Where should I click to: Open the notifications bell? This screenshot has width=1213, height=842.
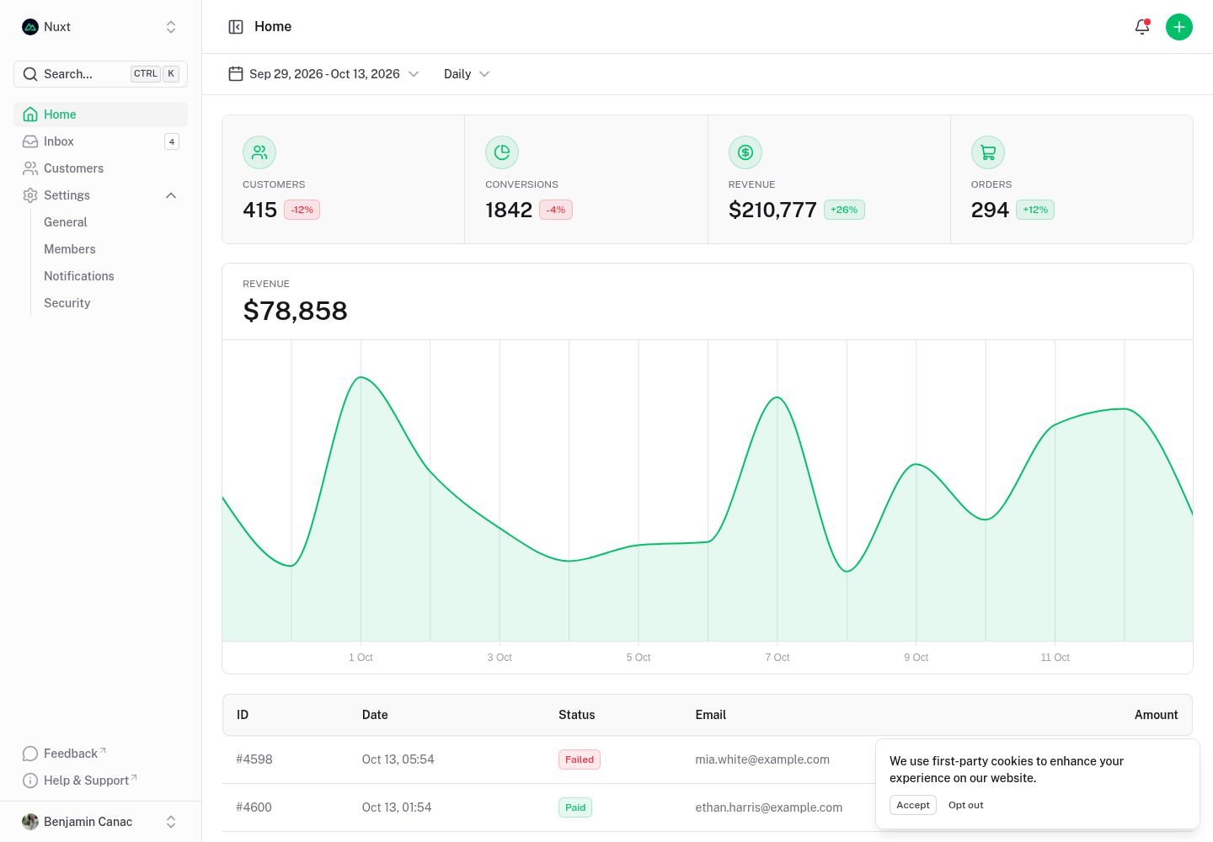(x=1142, y=27)
